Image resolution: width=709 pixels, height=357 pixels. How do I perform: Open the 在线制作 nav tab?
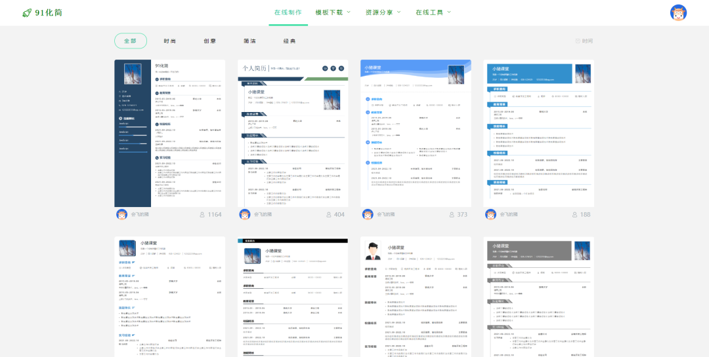288,12
